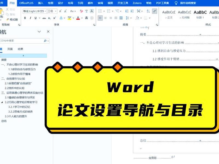Apply underline to text
This screenshot has height=164, width=219.
click(36, 18)
